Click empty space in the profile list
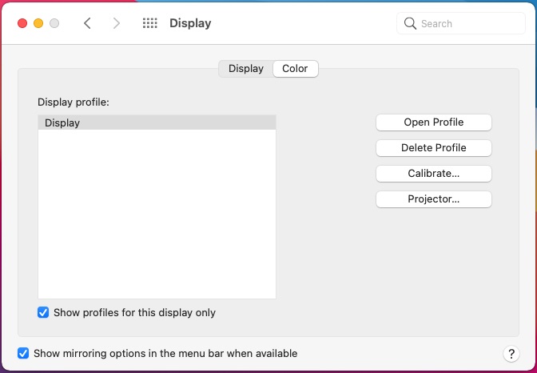This screenshot has width=537, height=373. [x=157, y=216]
